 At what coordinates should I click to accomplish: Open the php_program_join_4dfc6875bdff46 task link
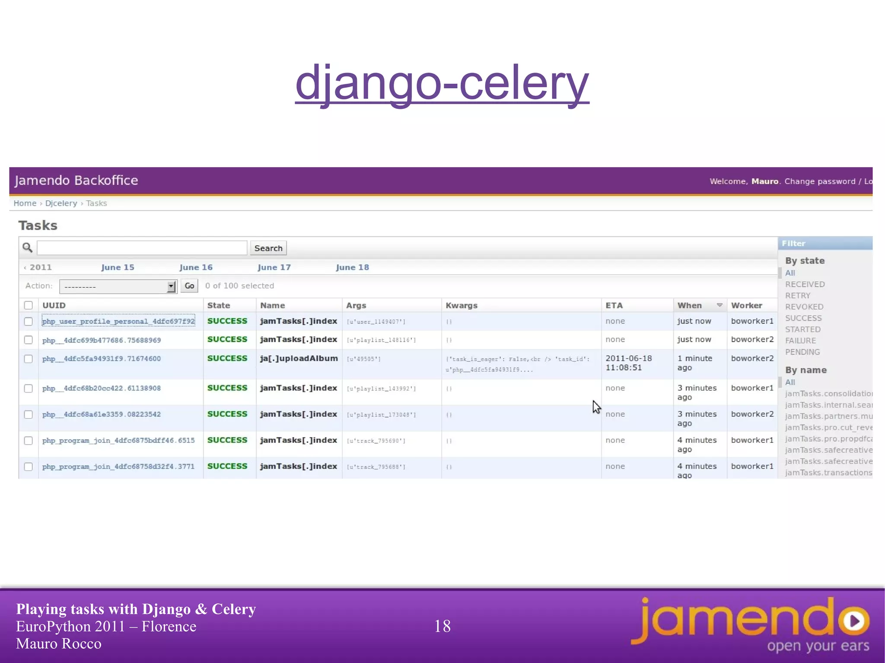pos(118,441)
